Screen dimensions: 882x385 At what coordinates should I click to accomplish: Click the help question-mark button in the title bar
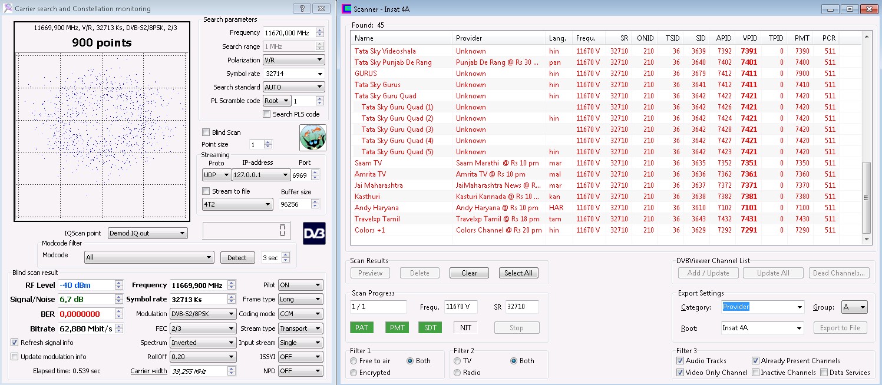[302, 8]
